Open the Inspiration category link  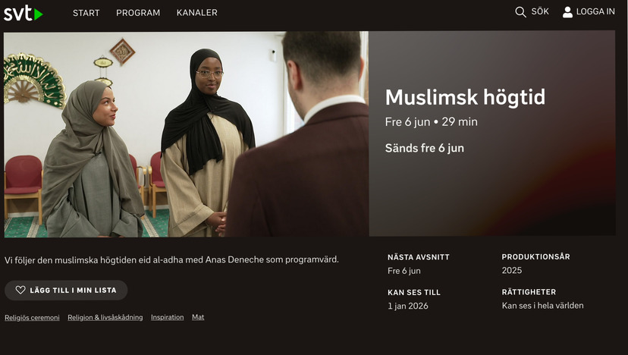click(168, 317)
